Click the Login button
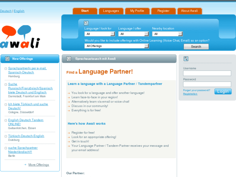The image size is (236, 177). (223, 92)
